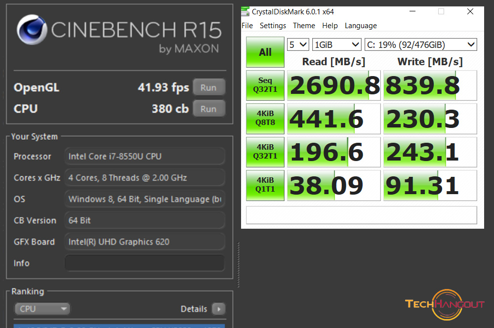Screen dimensions: 494x328
Task: Run the 4KiB Q32T1 test
Action: pyautogui.click(x=265, y=152)
